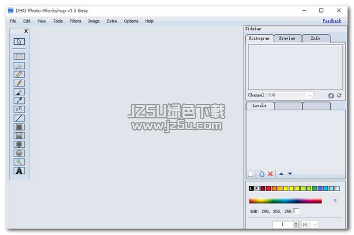Viewport: 354px width, 235px height.
Task: Select the L black color slot
Action: click(x=251, y=188)
